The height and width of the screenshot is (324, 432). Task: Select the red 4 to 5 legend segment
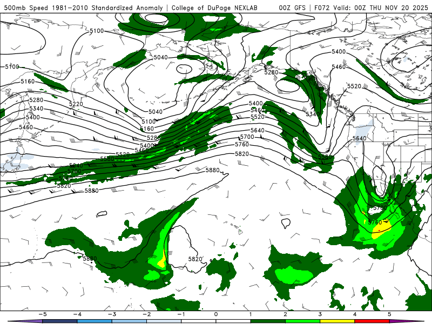coord(372,321)
